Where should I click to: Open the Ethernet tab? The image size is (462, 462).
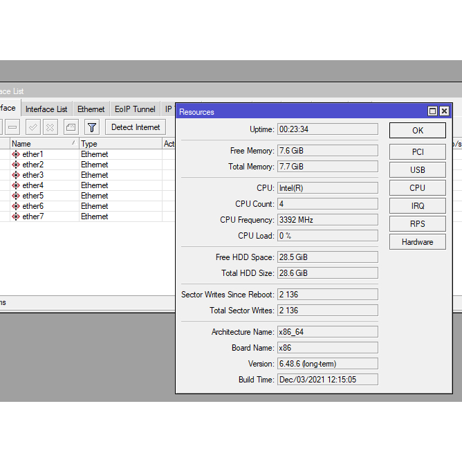click(x=91, y=109)
